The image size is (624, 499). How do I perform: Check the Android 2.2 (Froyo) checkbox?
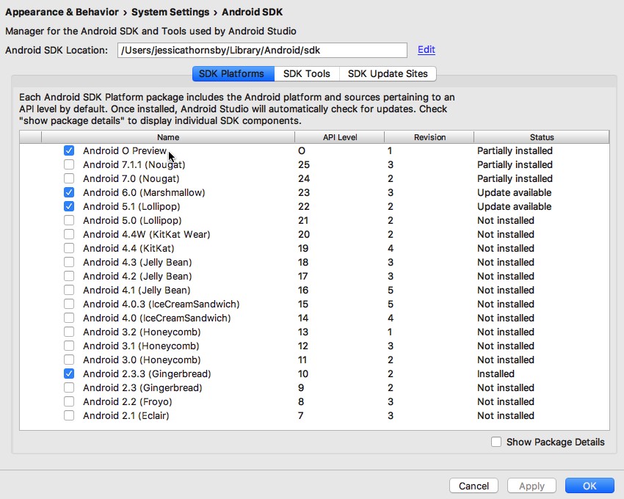point(69,401)
